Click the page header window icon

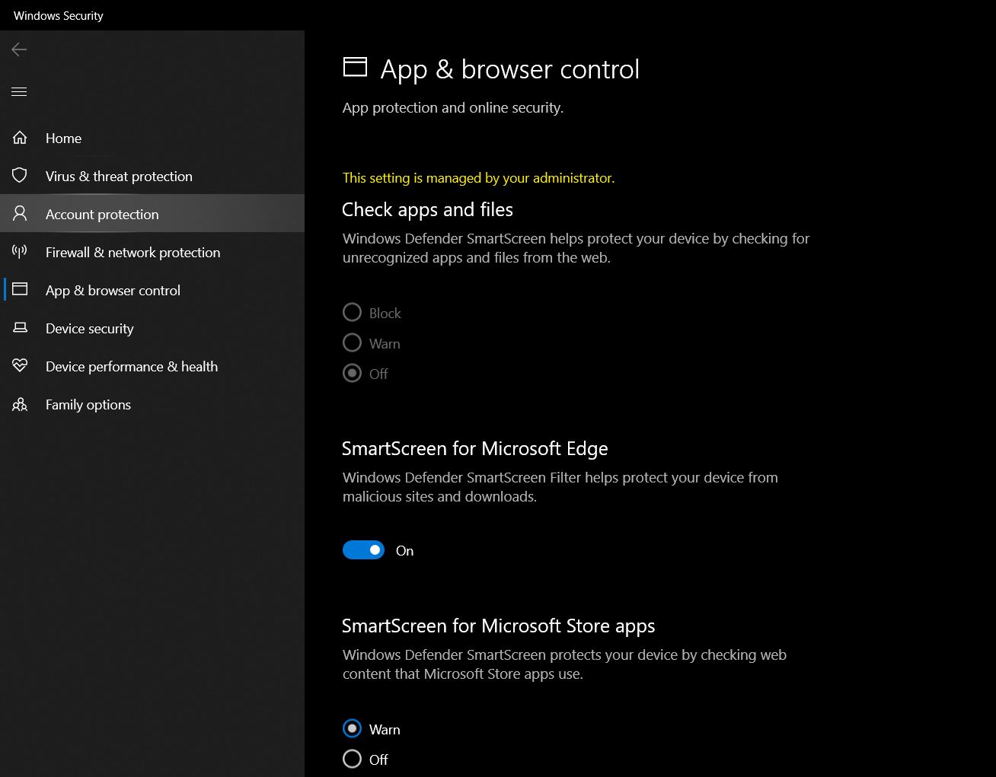355,68
